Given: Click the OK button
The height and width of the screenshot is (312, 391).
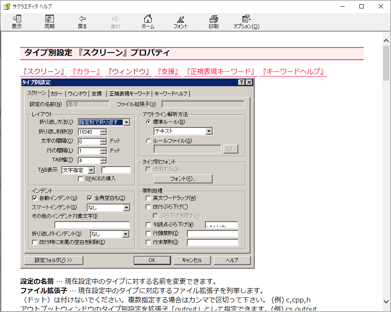Looking at the screenshot, I should pyautogui.click(x=152, y=260).
